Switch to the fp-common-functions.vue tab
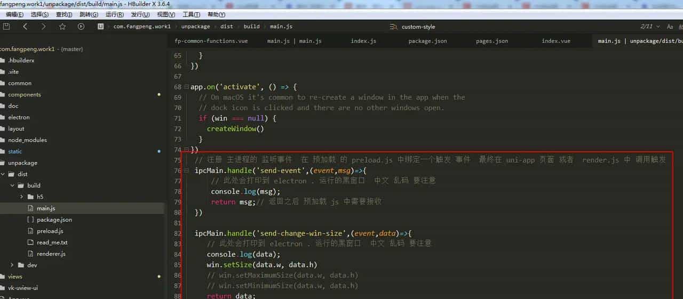 point(211,41)
